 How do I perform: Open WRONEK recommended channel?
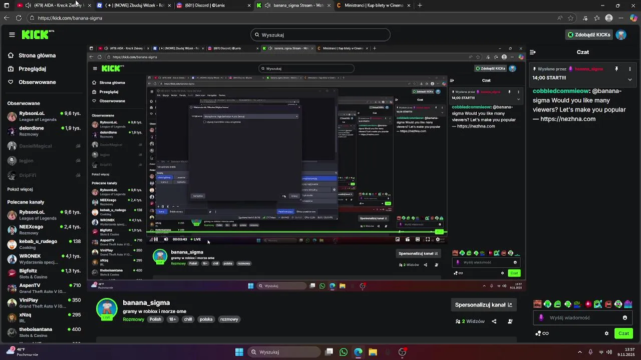[x=44, y=259]
